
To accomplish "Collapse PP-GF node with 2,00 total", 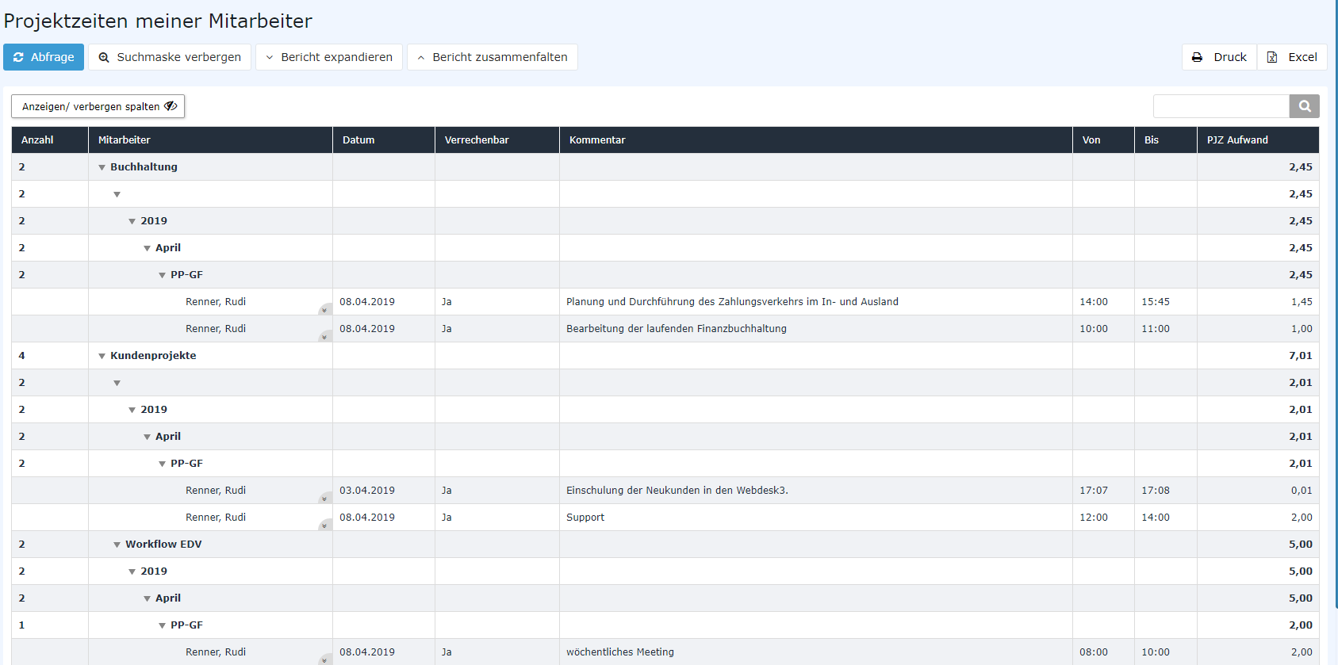I will (162, 625).
